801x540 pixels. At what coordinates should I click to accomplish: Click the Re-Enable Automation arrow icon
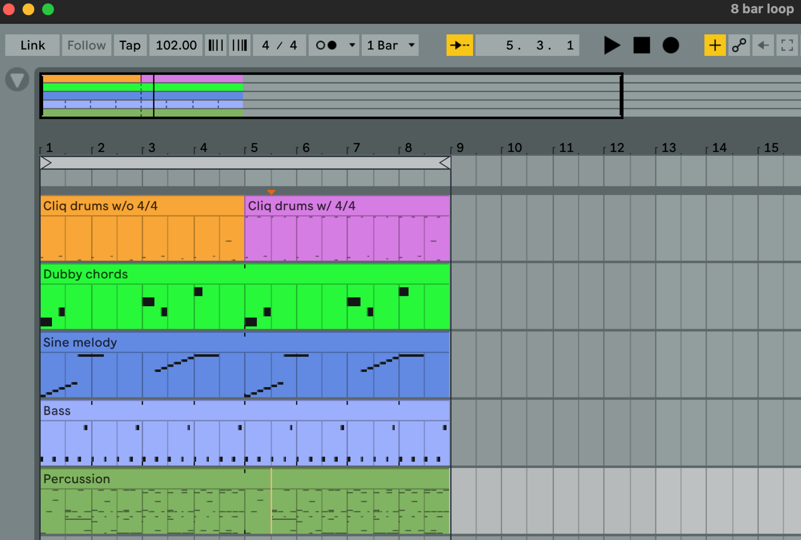tap(763, 45)
